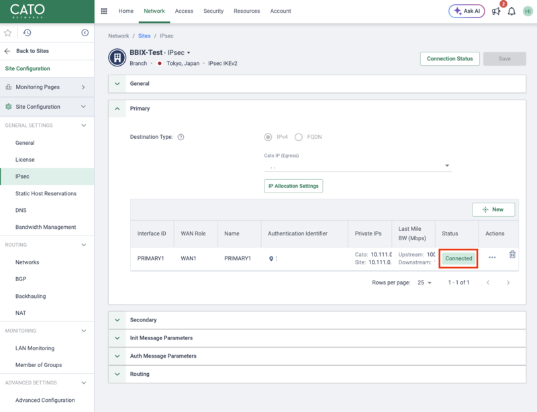This screenshot has height=412, width=537.
Task: Open favorites star icon in sidebar
Action: click(7, 33)
